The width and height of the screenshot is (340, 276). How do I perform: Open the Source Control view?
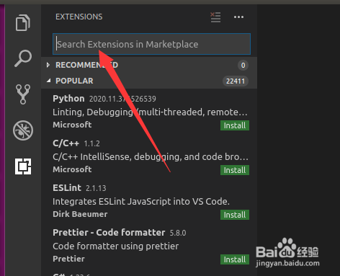click(23, 94)
